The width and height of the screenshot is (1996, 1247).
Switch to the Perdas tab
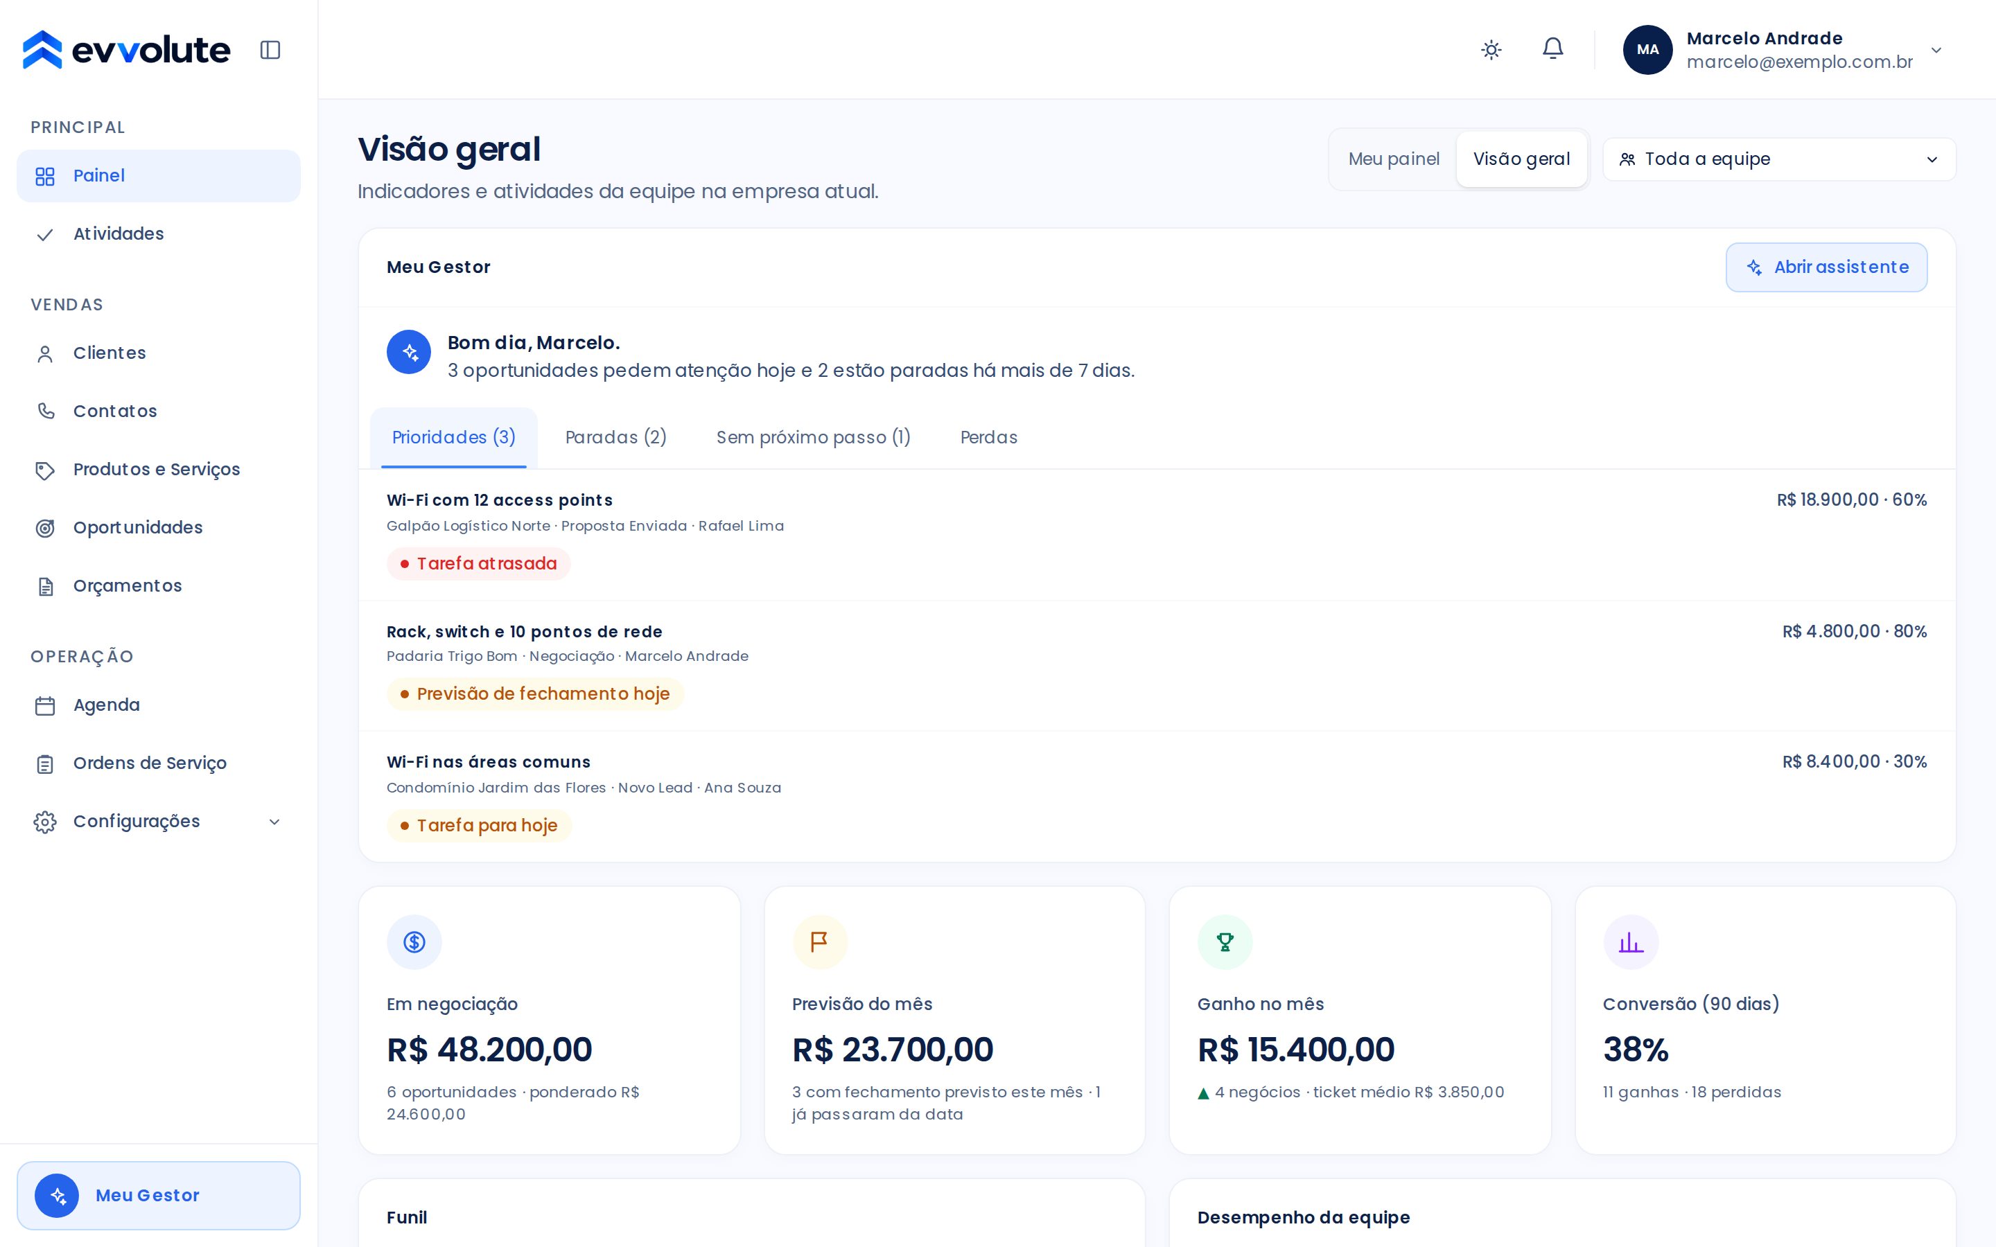[989, 438]
